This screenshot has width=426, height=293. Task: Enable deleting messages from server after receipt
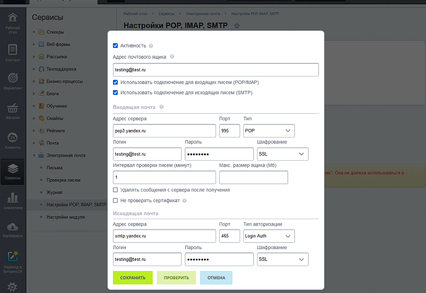(115, 190)
